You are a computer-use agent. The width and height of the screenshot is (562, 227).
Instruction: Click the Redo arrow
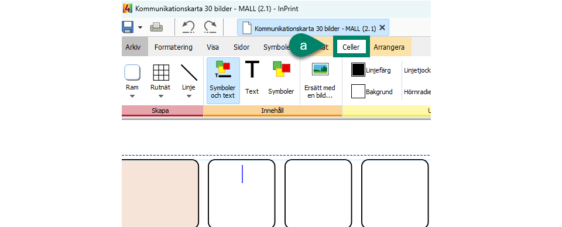click(x=210, y=27)
